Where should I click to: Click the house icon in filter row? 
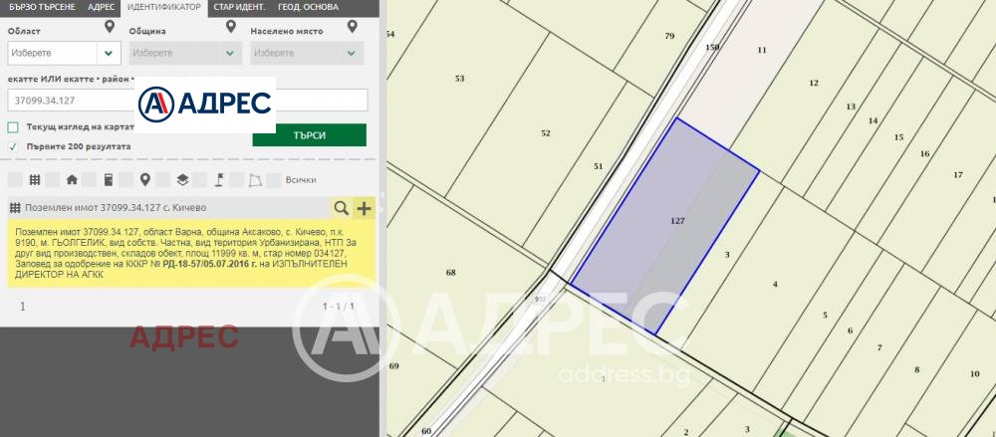point(72,180)
